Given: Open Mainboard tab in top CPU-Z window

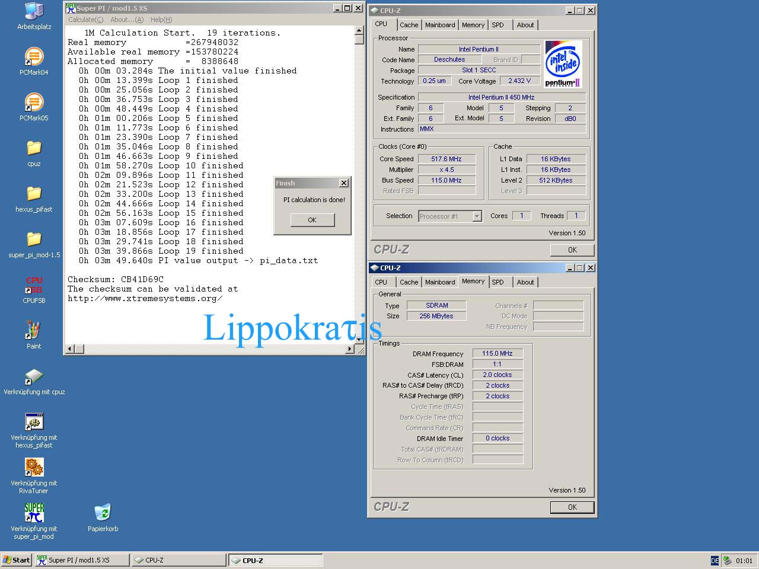Looking at the screenshot, I should coord(440,25).
